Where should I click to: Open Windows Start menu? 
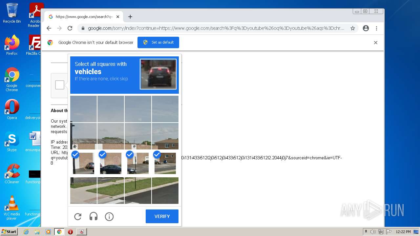tap(9, 232)
